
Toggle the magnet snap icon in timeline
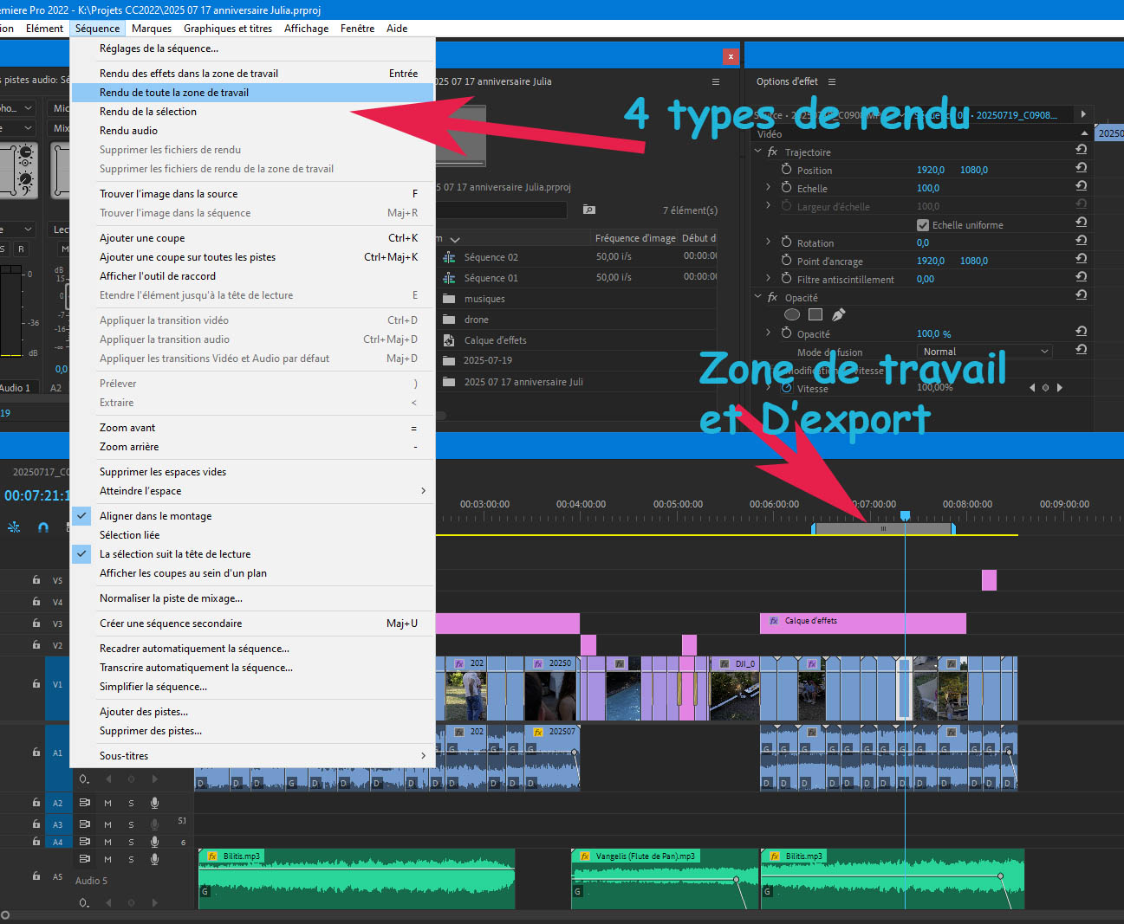43,527
